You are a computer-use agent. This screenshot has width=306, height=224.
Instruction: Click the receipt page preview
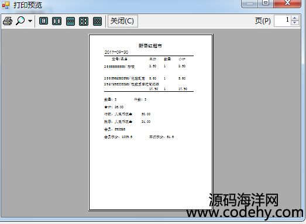click(x=150, y=123)
